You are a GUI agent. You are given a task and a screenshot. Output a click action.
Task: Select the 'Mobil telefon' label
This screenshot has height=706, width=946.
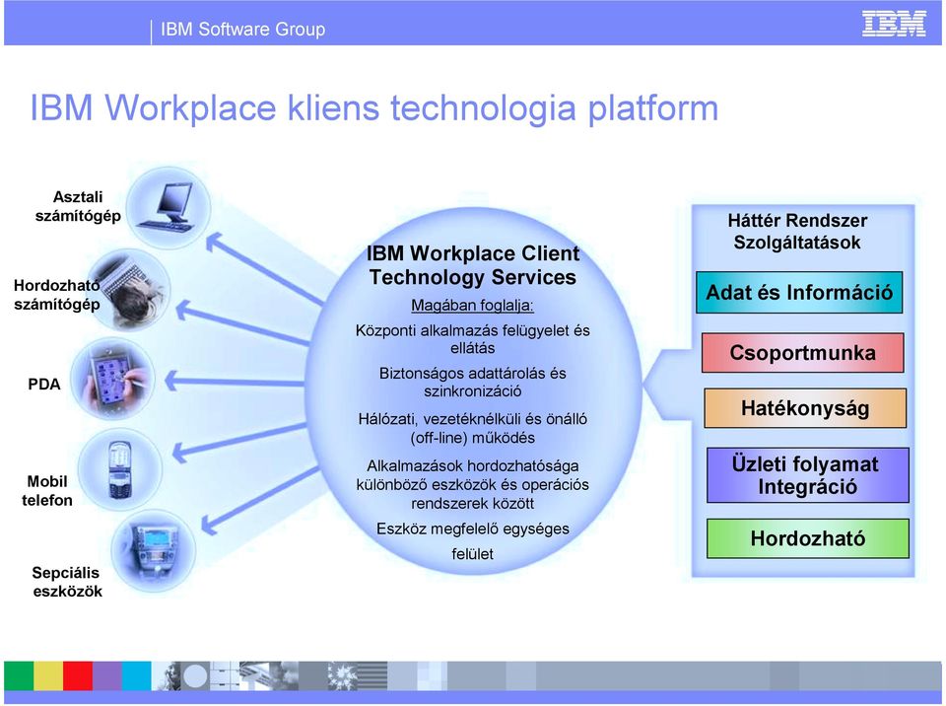[47, 490]
